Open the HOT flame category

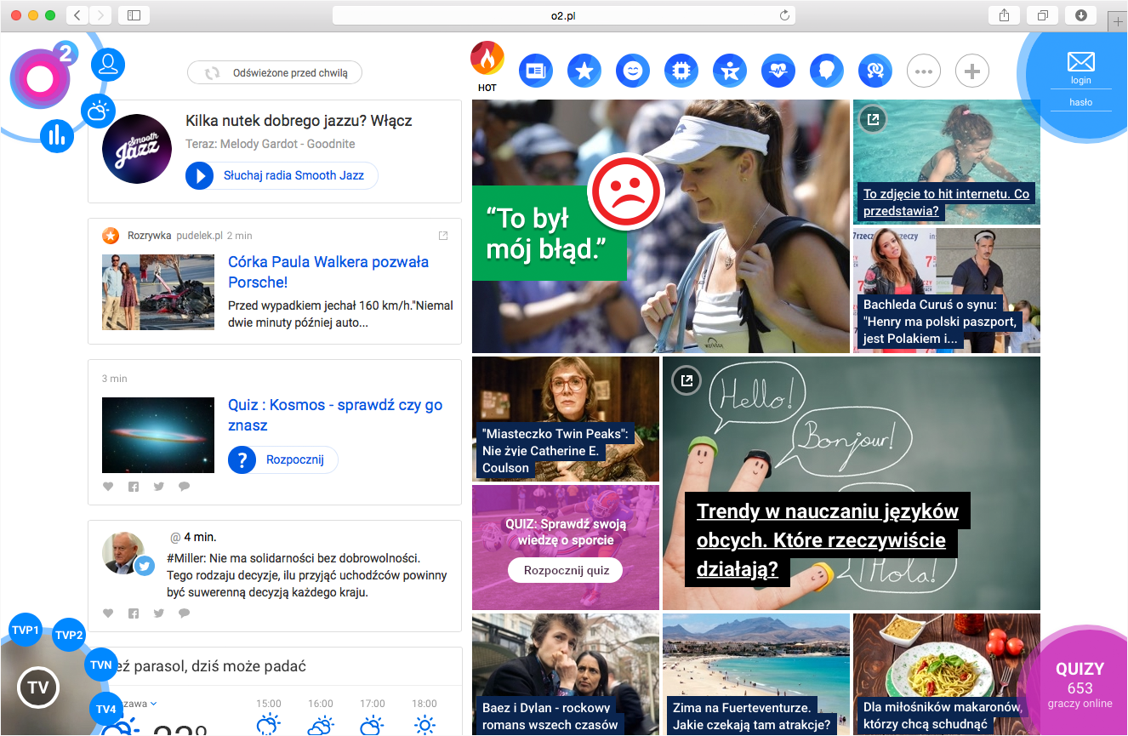(x=487, y=60)
